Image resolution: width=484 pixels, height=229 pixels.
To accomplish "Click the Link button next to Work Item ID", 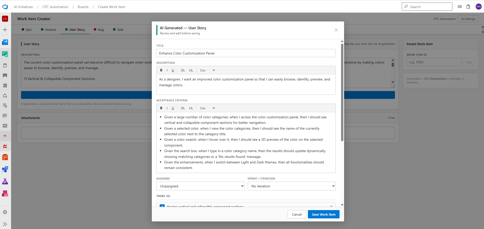I will click(469, 62).
